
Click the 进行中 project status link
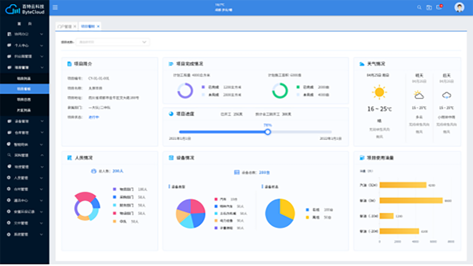[93, 117]
